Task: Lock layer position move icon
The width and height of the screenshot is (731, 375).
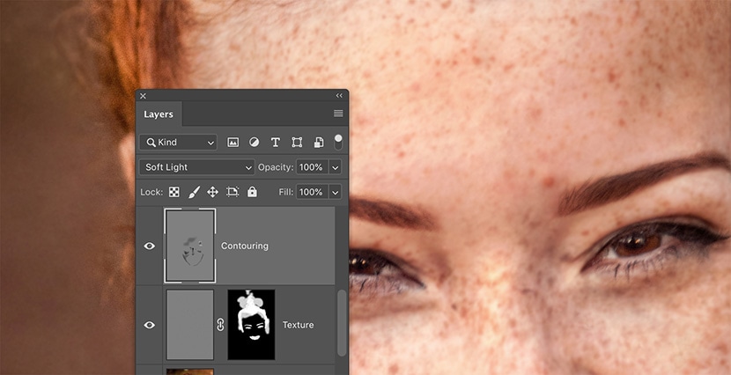Action: click(212, 192)
